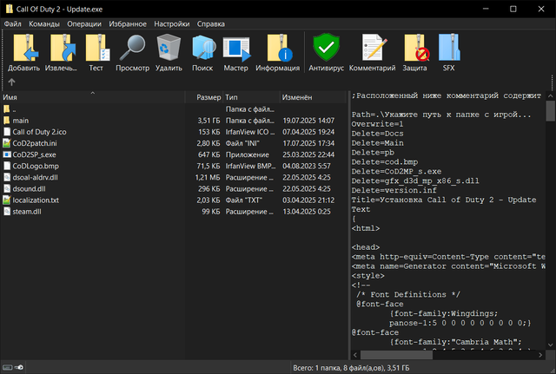Click the SFX converter icon
This screenshot has width=556, height=374.
[449, 48]
